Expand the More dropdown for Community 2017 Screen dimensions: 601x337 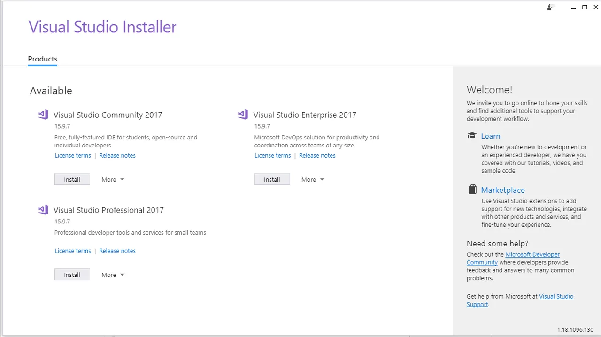coord(113,179)
